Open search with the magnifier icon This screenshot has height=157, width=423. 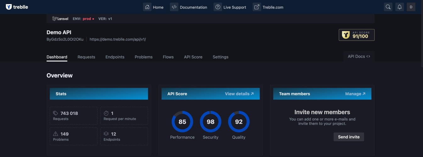click(388, 7)
